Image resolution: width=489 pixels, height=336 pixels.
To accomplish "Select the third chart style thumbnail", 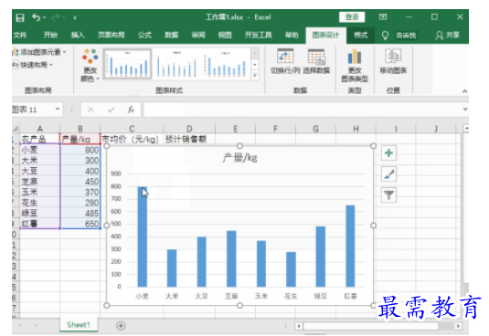I will [225, 64].
